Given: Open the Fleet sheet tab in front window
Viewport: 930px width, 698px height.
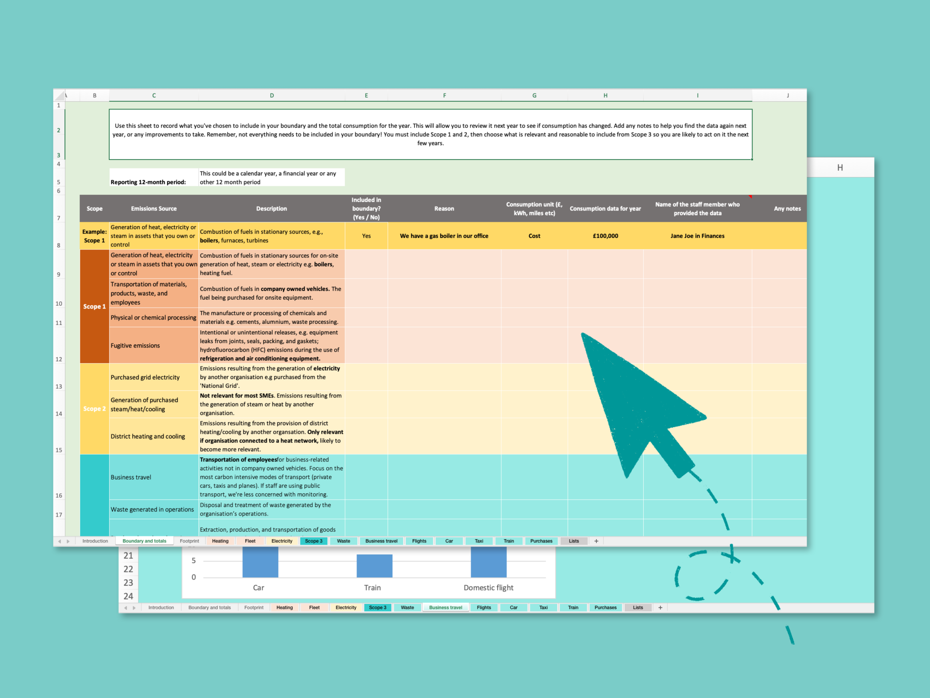Looking at the screenshot, I should (x=250, y=541).
